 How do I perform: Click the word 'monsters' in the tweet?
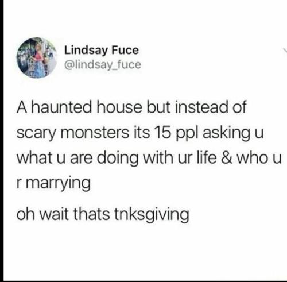coord(95,133)
